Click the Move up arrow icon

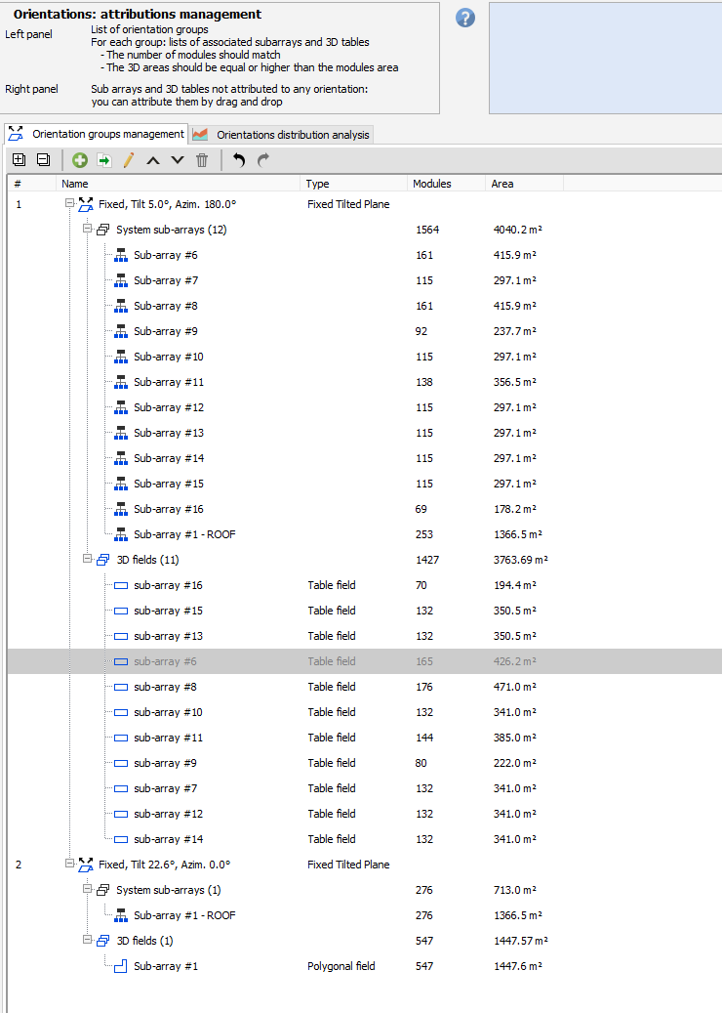153,160
